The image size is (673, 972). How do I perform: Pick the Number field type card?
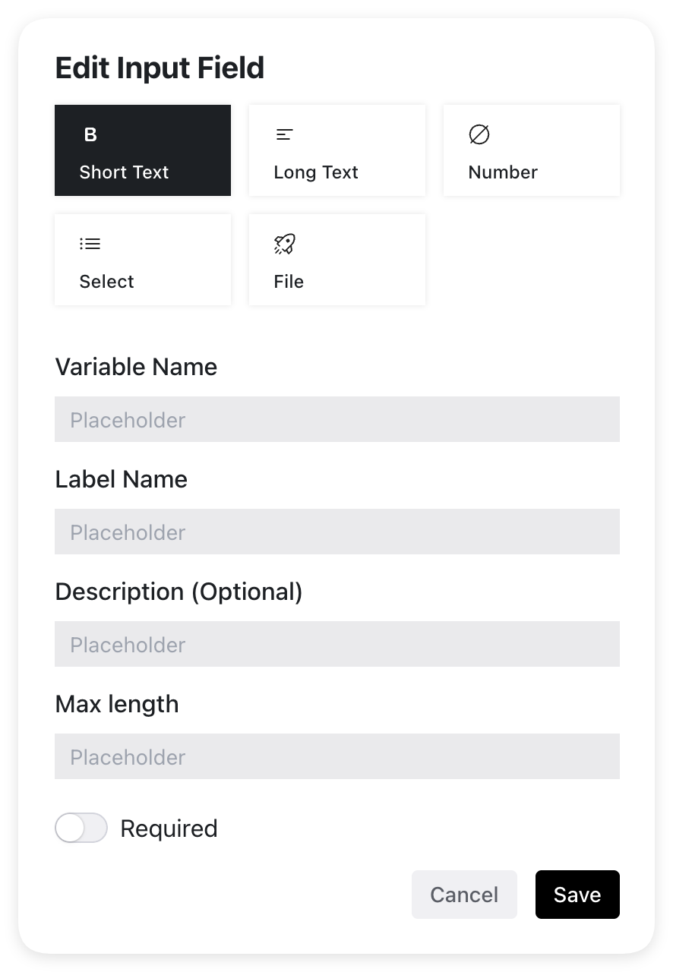click(532, 150)
